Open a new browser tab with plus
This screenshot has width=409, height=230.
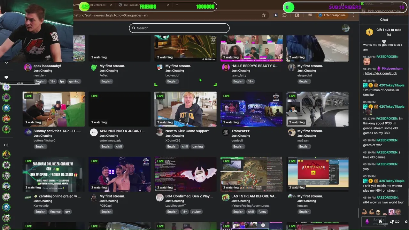pos(177,5)
